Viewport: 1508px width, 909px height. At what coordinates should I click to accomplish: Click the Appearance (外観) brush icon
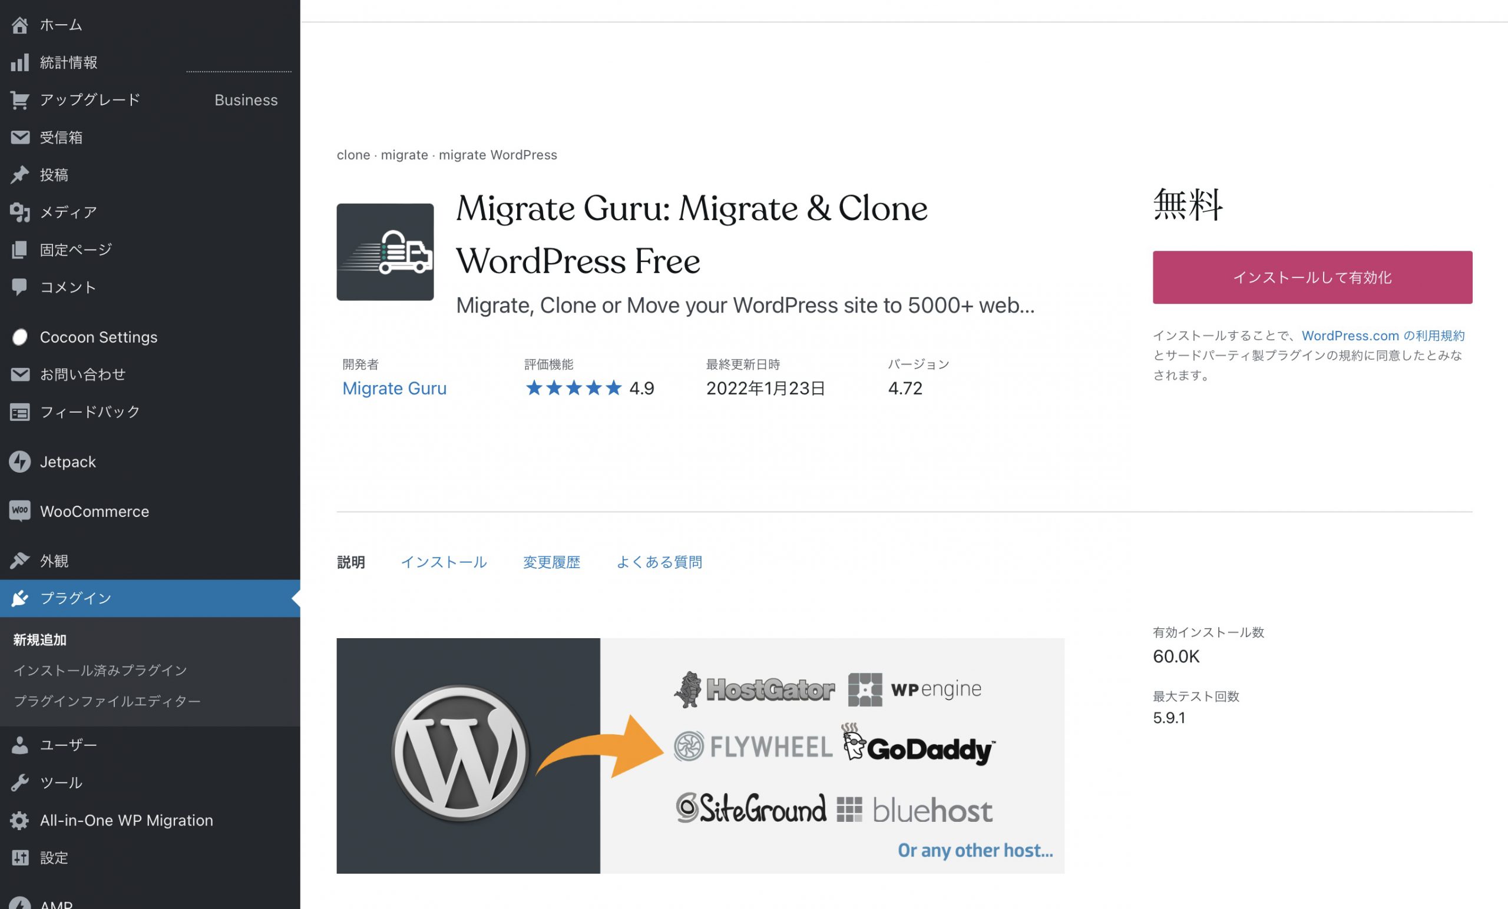tap(19, 560)
